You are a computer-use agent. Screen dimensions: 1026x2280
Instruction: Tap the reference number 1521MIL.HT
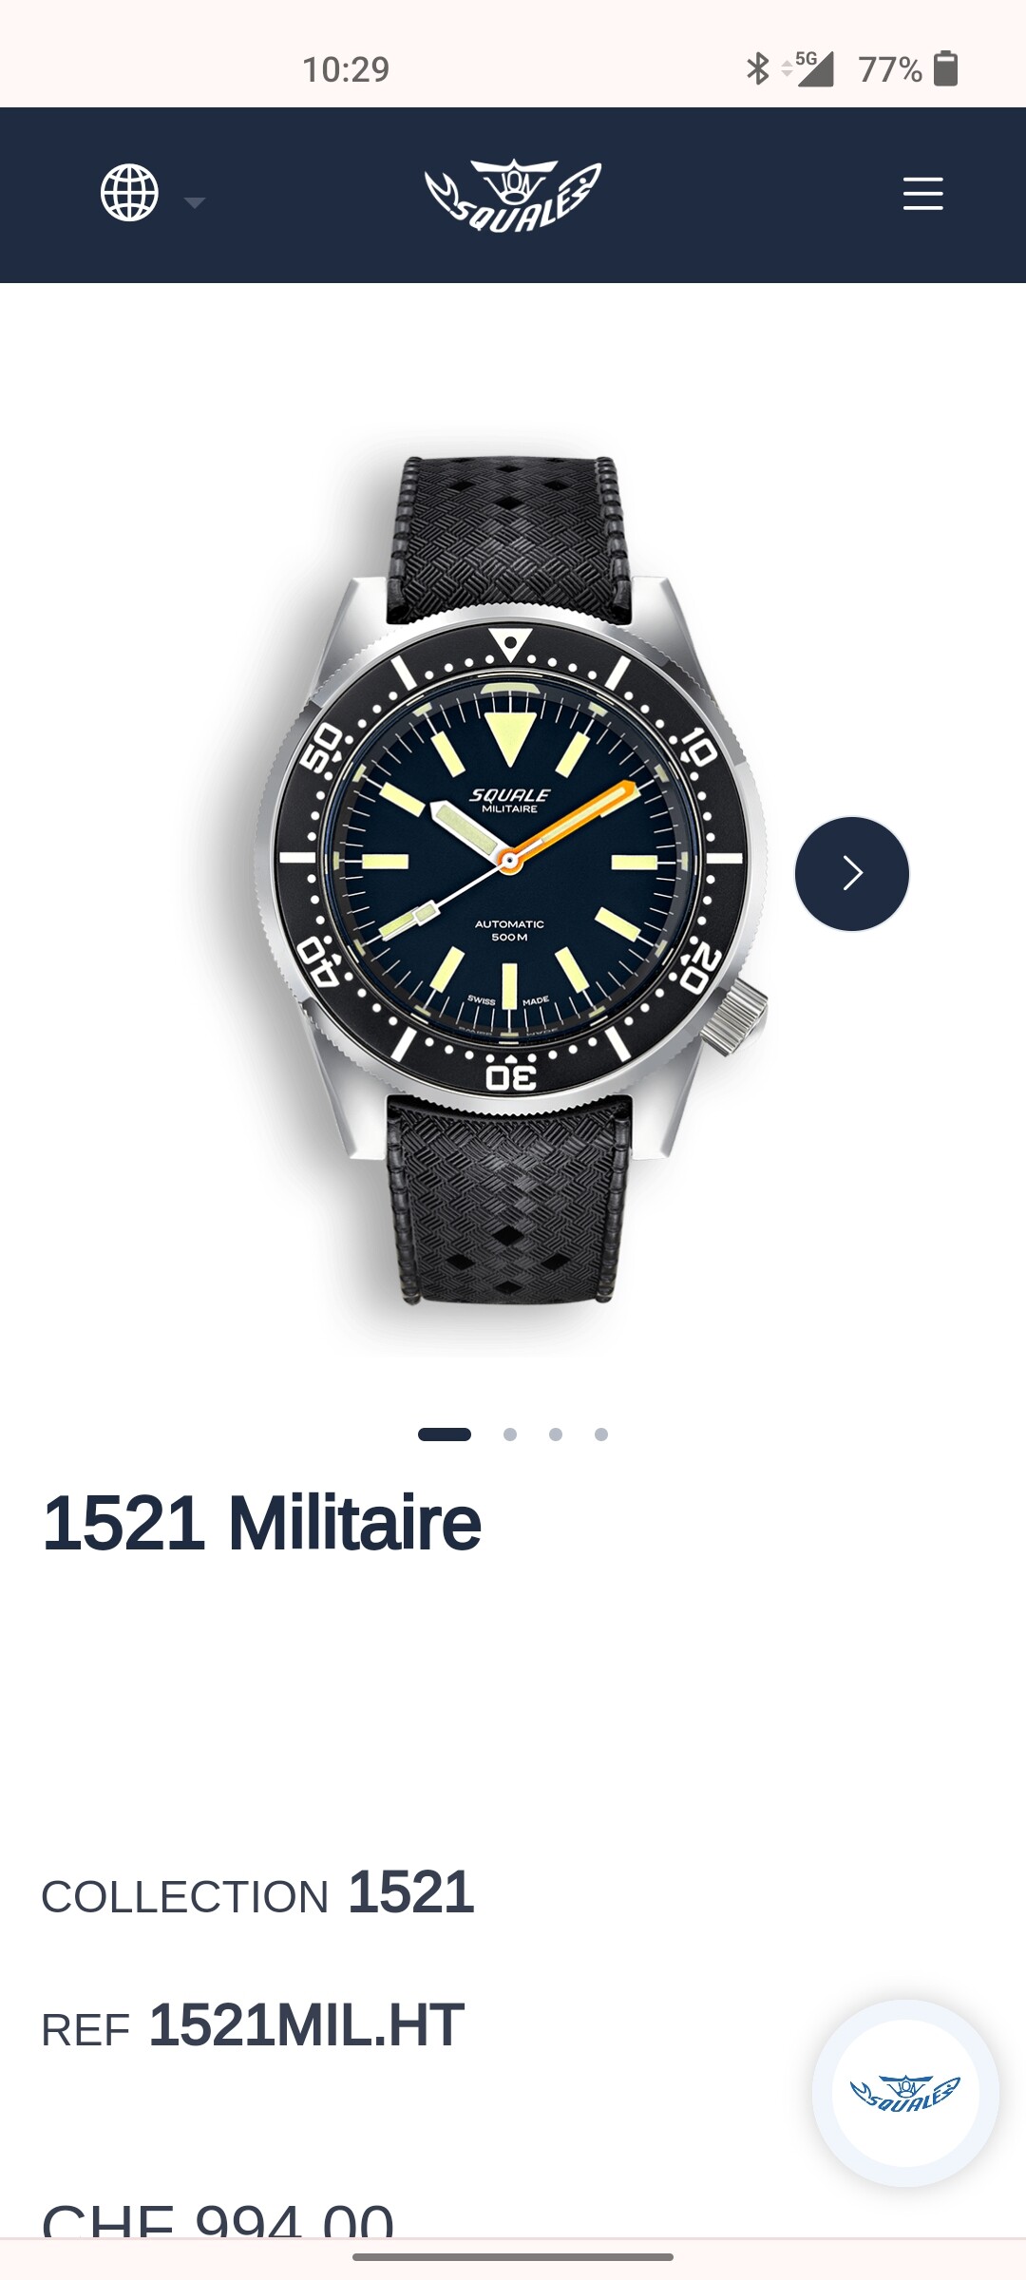pos(306,2024)
